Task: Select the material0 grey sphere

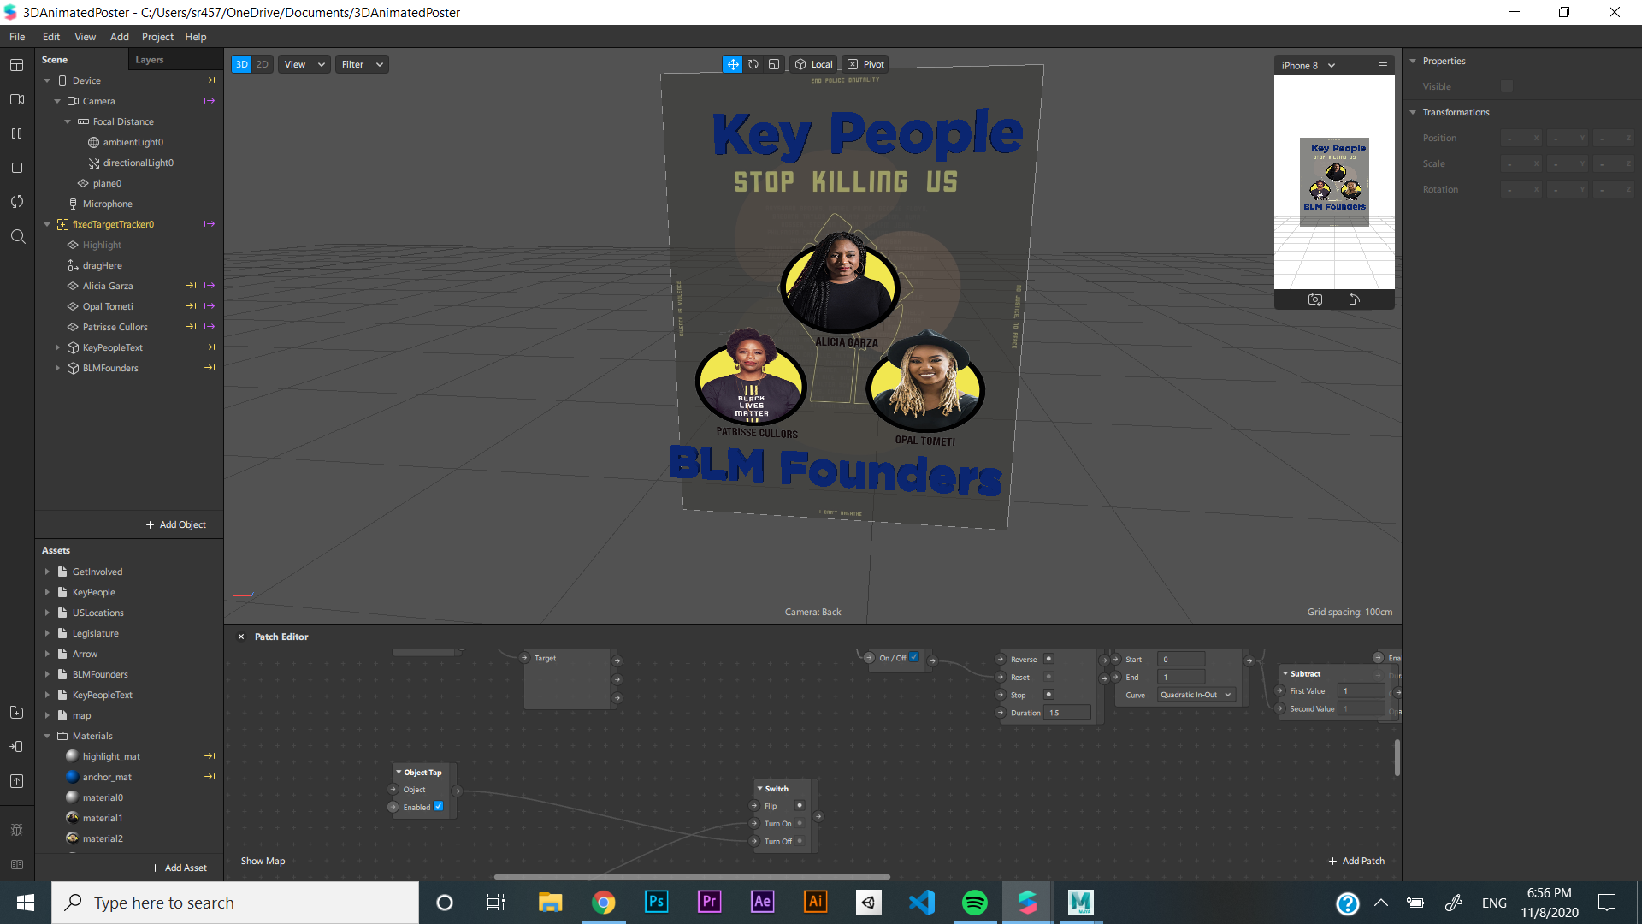Action: [x=73, y=797]
